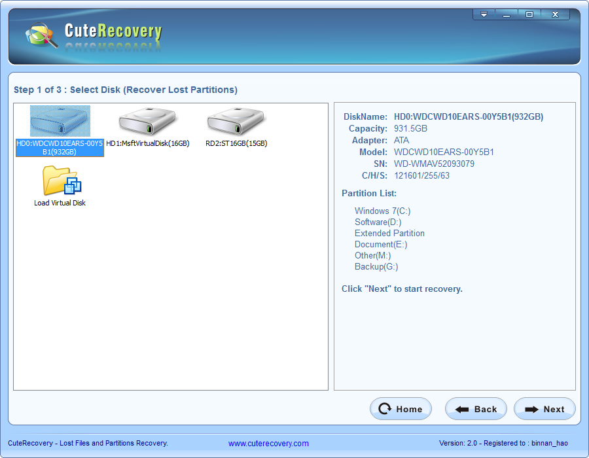
Task: Click the version and registration status text
Action: 503,443
